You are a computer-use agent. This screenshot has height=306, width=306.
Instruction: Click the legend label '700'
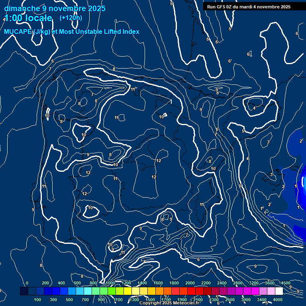(x=85, y=300)
